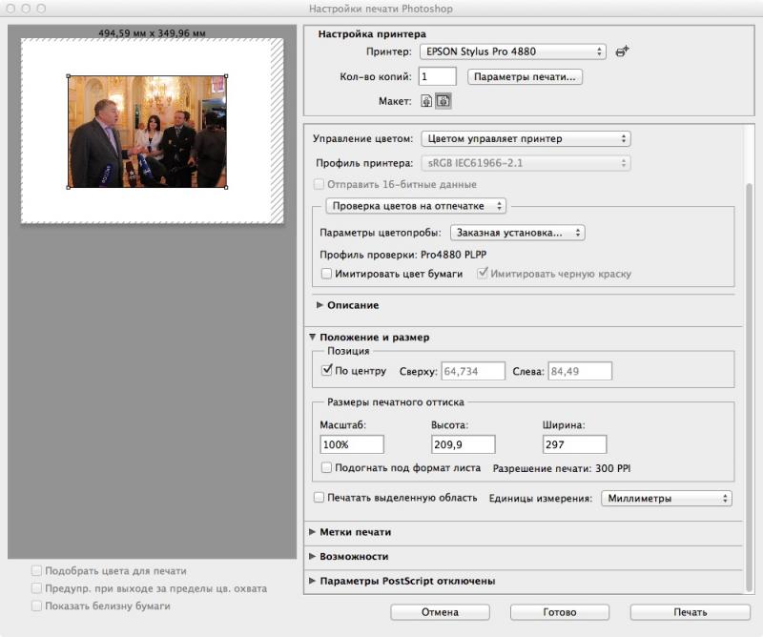The height and width of the screenshot is (637, 763).
Task: Select portrait layout orientation icon
Action: click(x=426, y=101)
